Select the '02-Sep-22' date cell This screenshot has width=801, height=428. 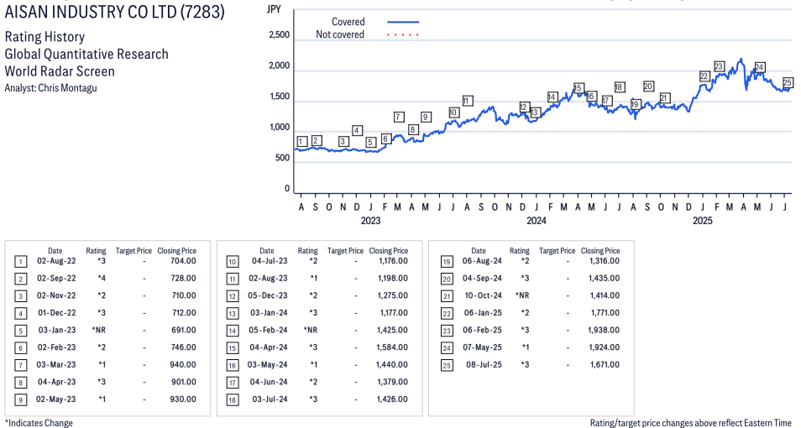(56, 279)
